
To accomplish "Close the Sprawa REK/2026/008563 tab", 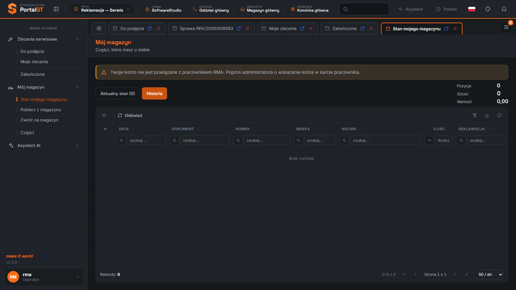I will 248,28.
